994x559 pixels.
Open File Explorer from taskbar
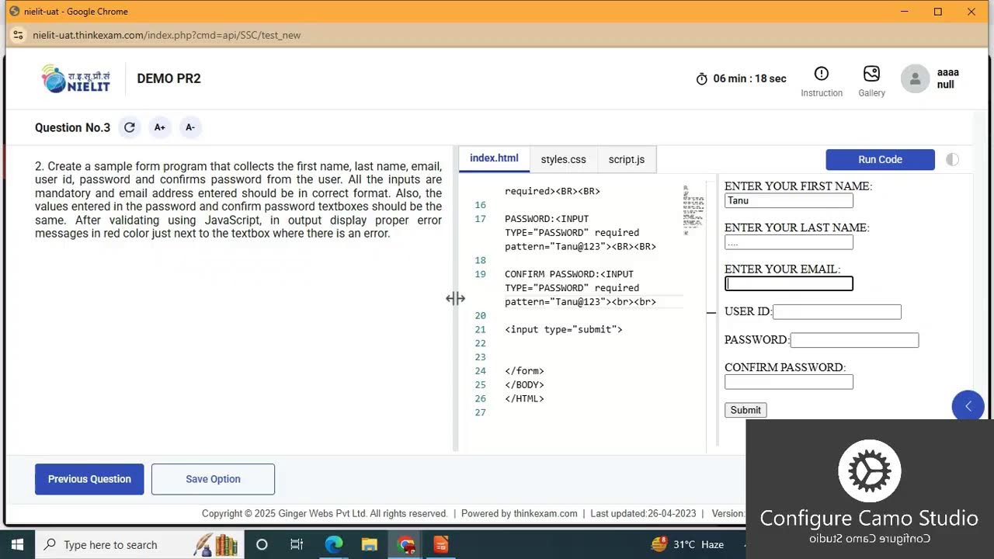370,544
